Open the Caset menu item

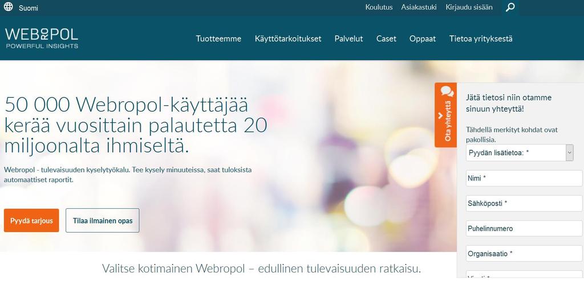coord(386,39)
